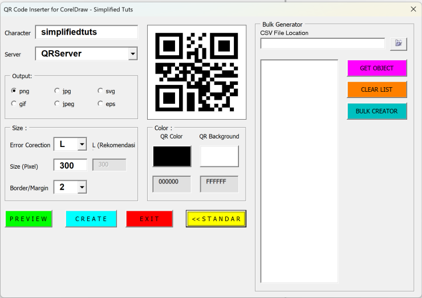Click the GET OBJECT button
The height and width of the screenshot is (298, 422).
tap(377, 68)
